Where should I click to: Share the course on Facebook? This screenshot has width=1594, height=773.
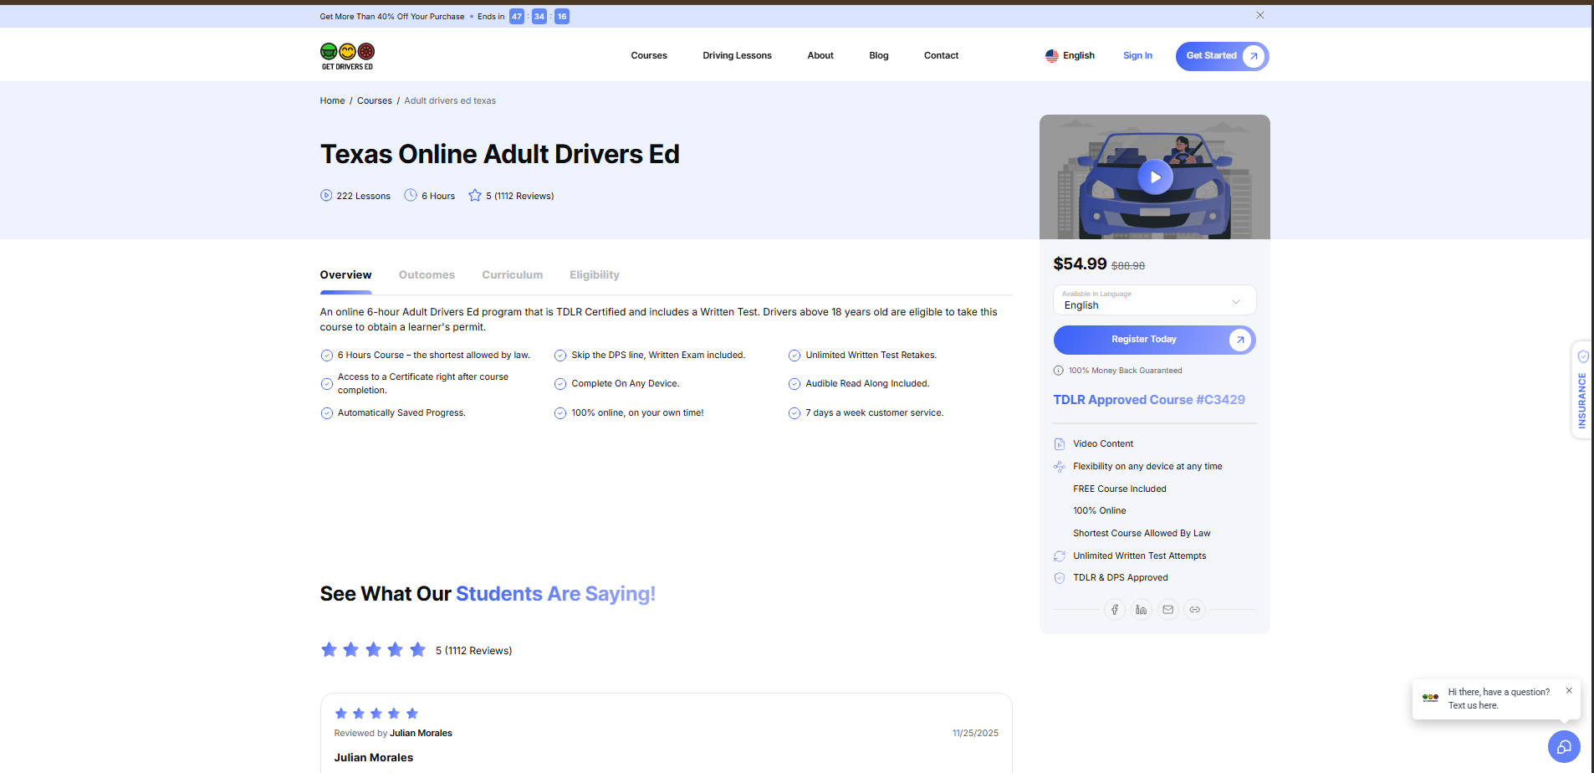pos(1114,610)
